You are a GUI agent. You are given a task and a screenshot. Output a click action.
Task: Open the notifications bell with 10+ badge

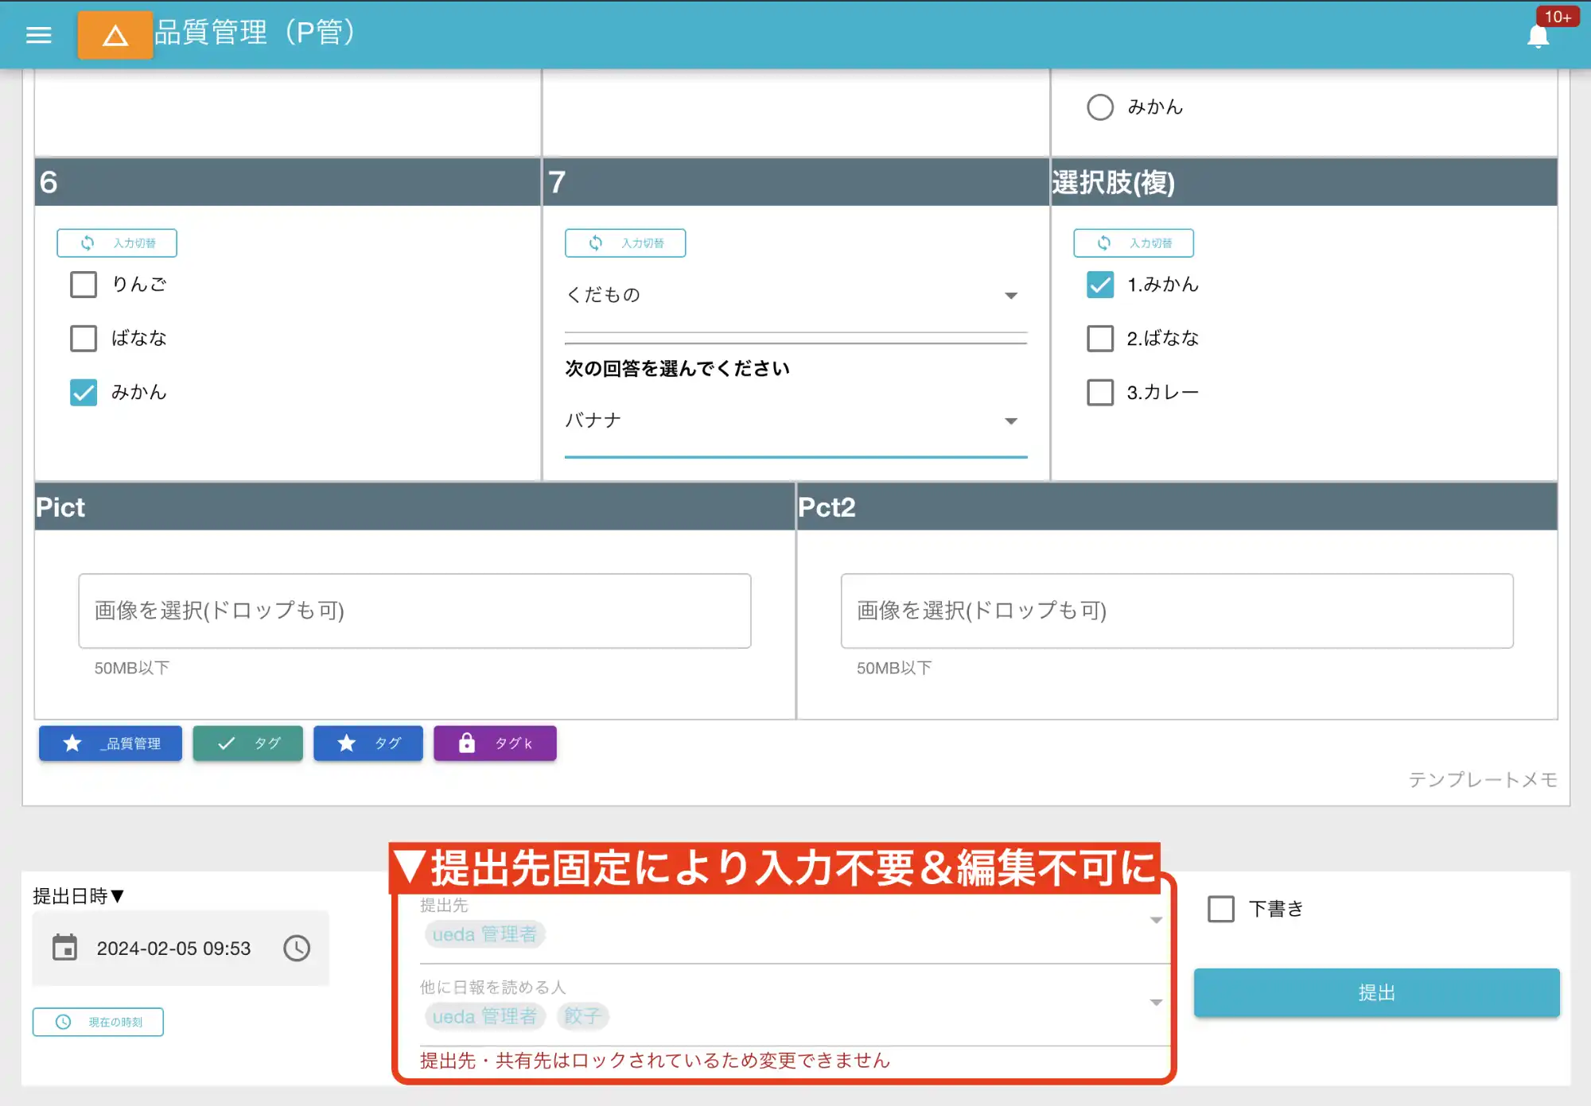[x=1538, y=35]
